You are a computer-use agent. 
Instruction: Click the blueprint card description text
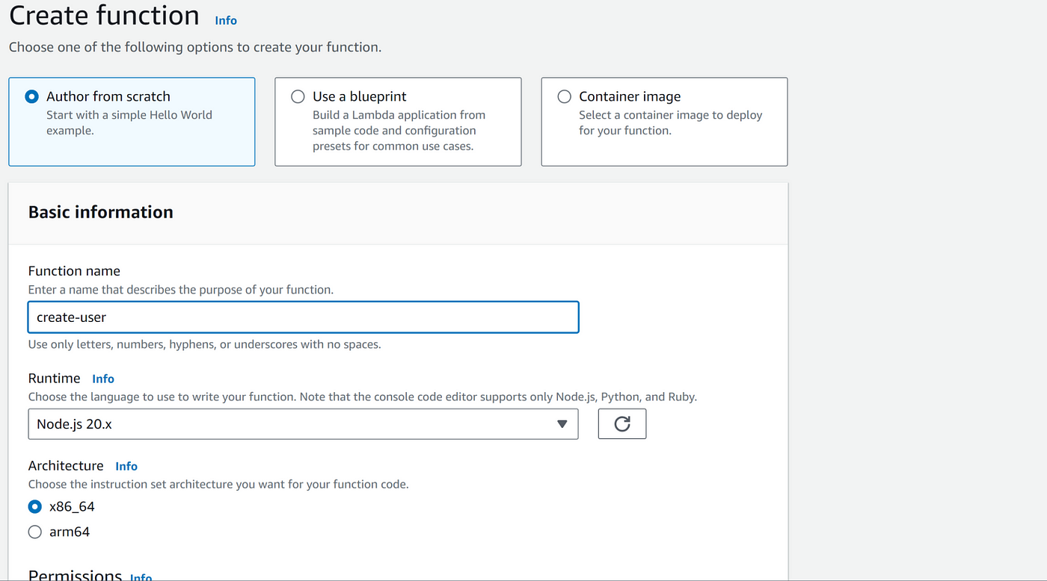click(x=399, y=131)
